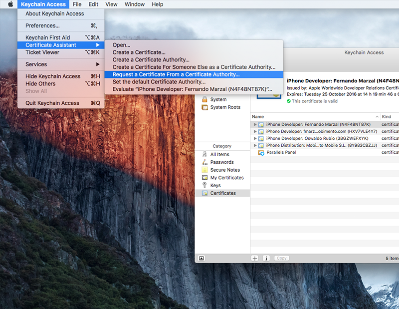Screen dimensions: 399x309
Task: Choose Create a Certificate Authority...
Action: 194,59
